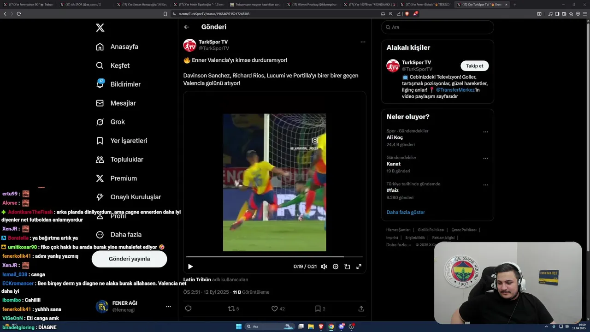Viewport: 590px width, 332px height.
Task: Seek on the video progress bar
Action: pos(274,256)
